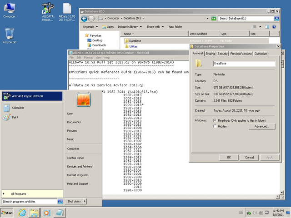Screen dimensions: 291x218
Task: Select Downloads in Explorer Favorites
Action: [x=96, y=45]
